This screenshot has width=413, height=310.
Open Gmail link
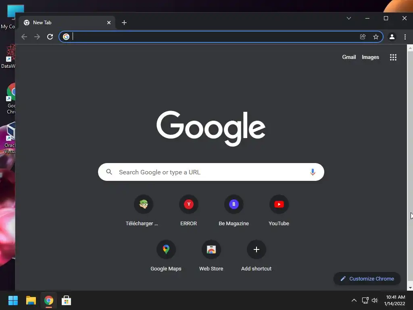(x=349, y=57)
